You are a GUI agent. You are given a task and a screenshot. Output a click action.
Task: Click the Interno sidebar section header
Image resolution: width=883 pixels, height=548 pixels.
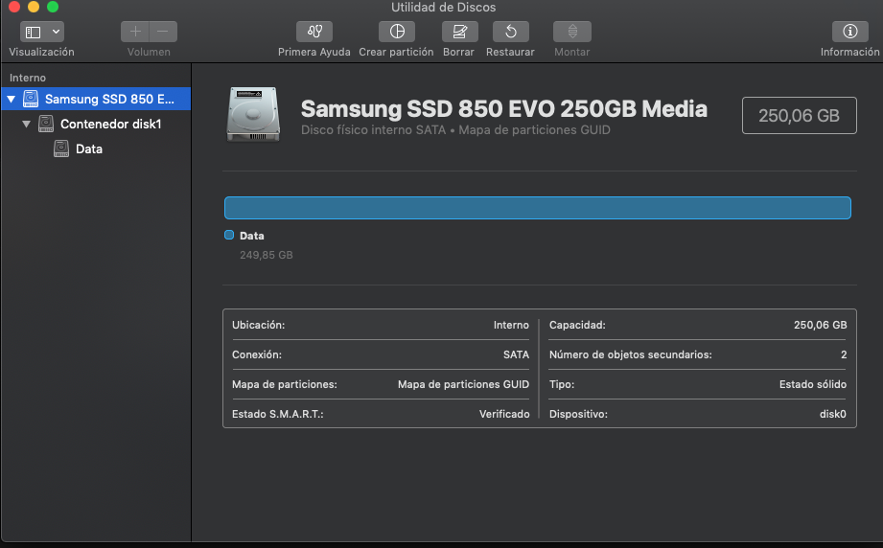tap(28, 78)
